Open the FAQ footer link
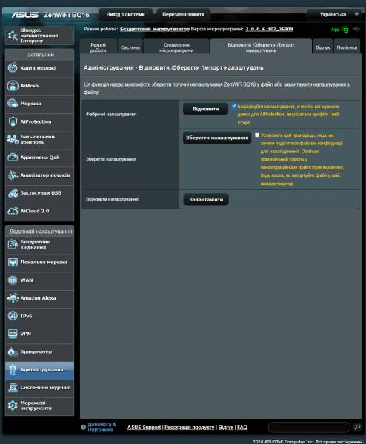Image resolution: width=366 pixels, height=444 pixels. coord(242,427)
